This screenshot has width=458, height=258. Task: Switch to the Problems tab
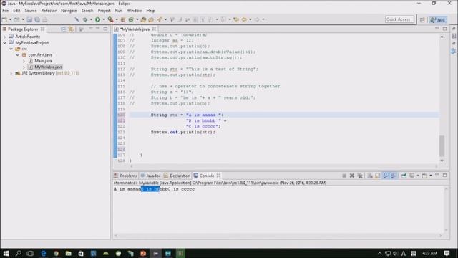126,176
